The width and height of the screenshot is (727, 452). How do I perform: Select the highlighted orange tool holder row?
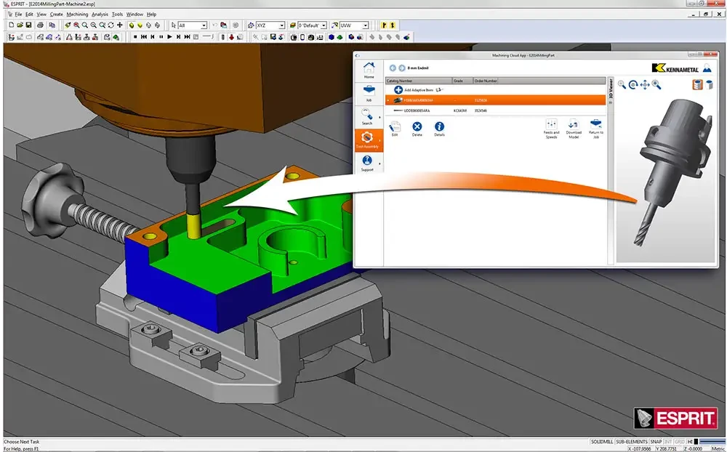pyautogui.click(x=495, y=100)
